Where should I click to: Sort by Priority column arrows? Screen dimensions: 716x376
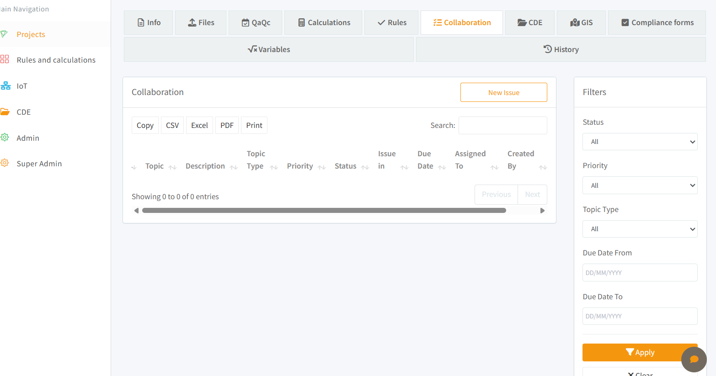pos(321,167)
